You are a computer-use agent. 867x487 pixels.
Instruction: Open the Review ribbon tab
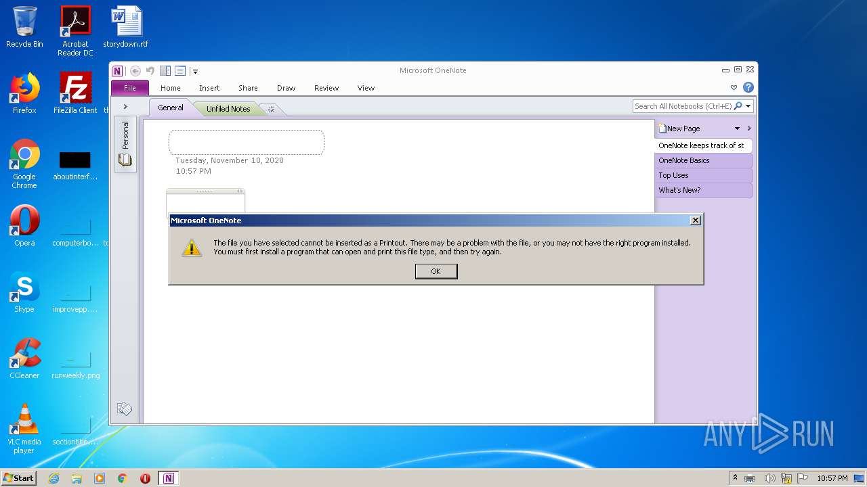point(326,88)
